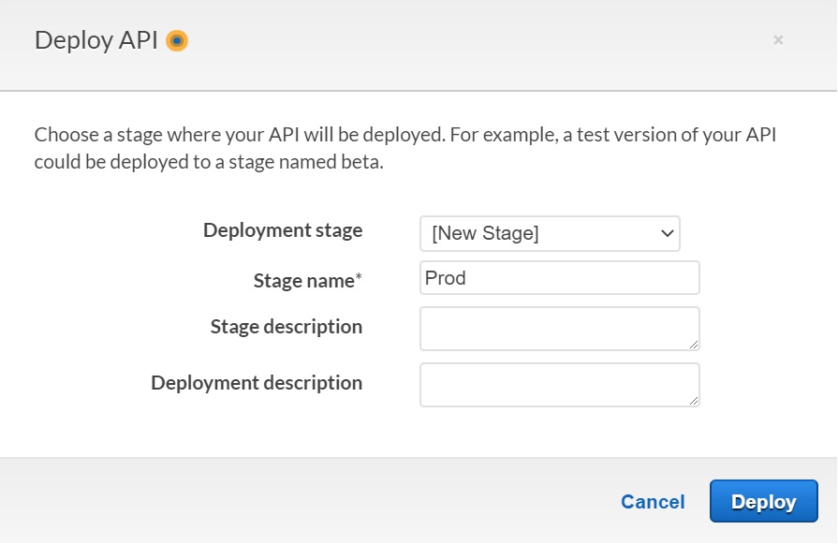
Task: Click the "Stage name" field label
Action: [303, 281]
